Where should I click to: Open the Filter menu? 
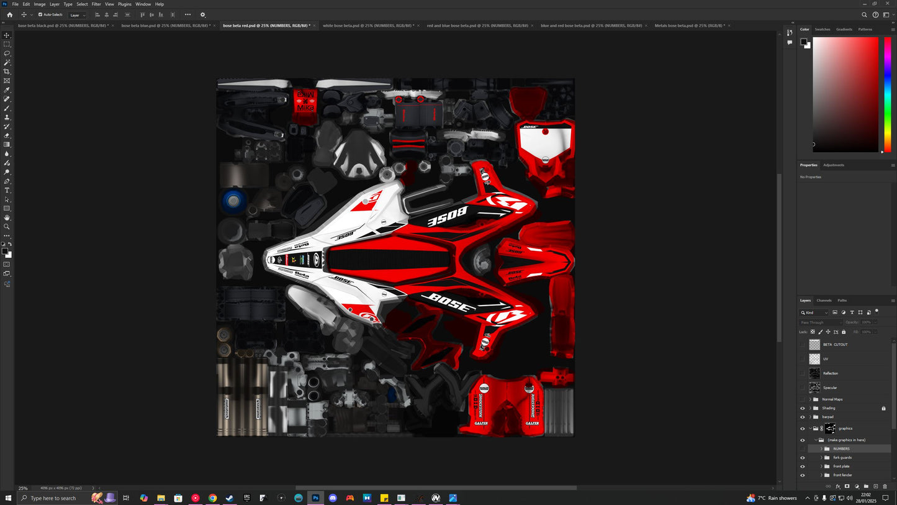pos(96,4)
